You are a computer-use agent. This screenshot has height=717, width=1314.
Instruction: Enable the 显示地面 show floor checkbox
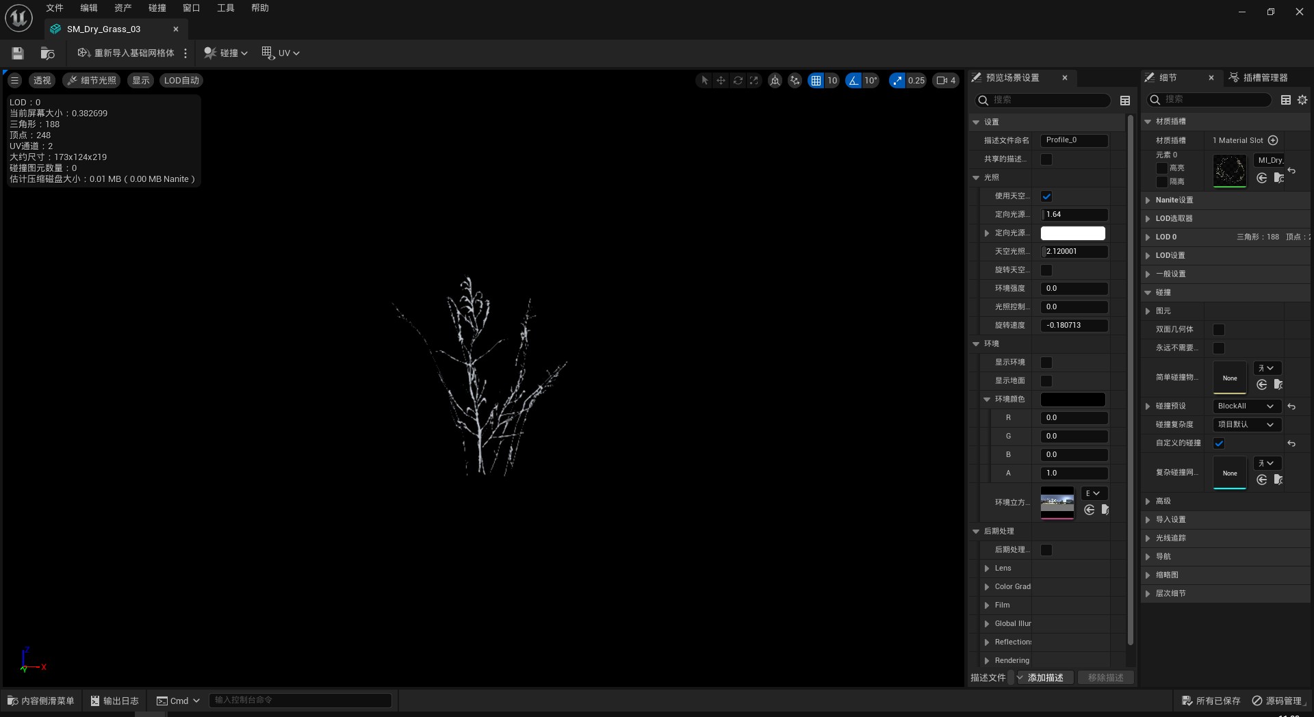point(1046,381)
